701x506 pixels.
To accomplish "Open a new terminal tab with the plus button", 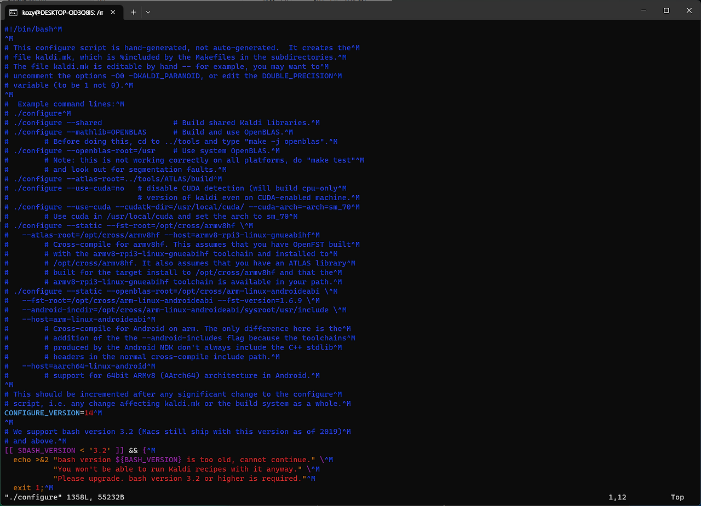I will coord(133,11).
